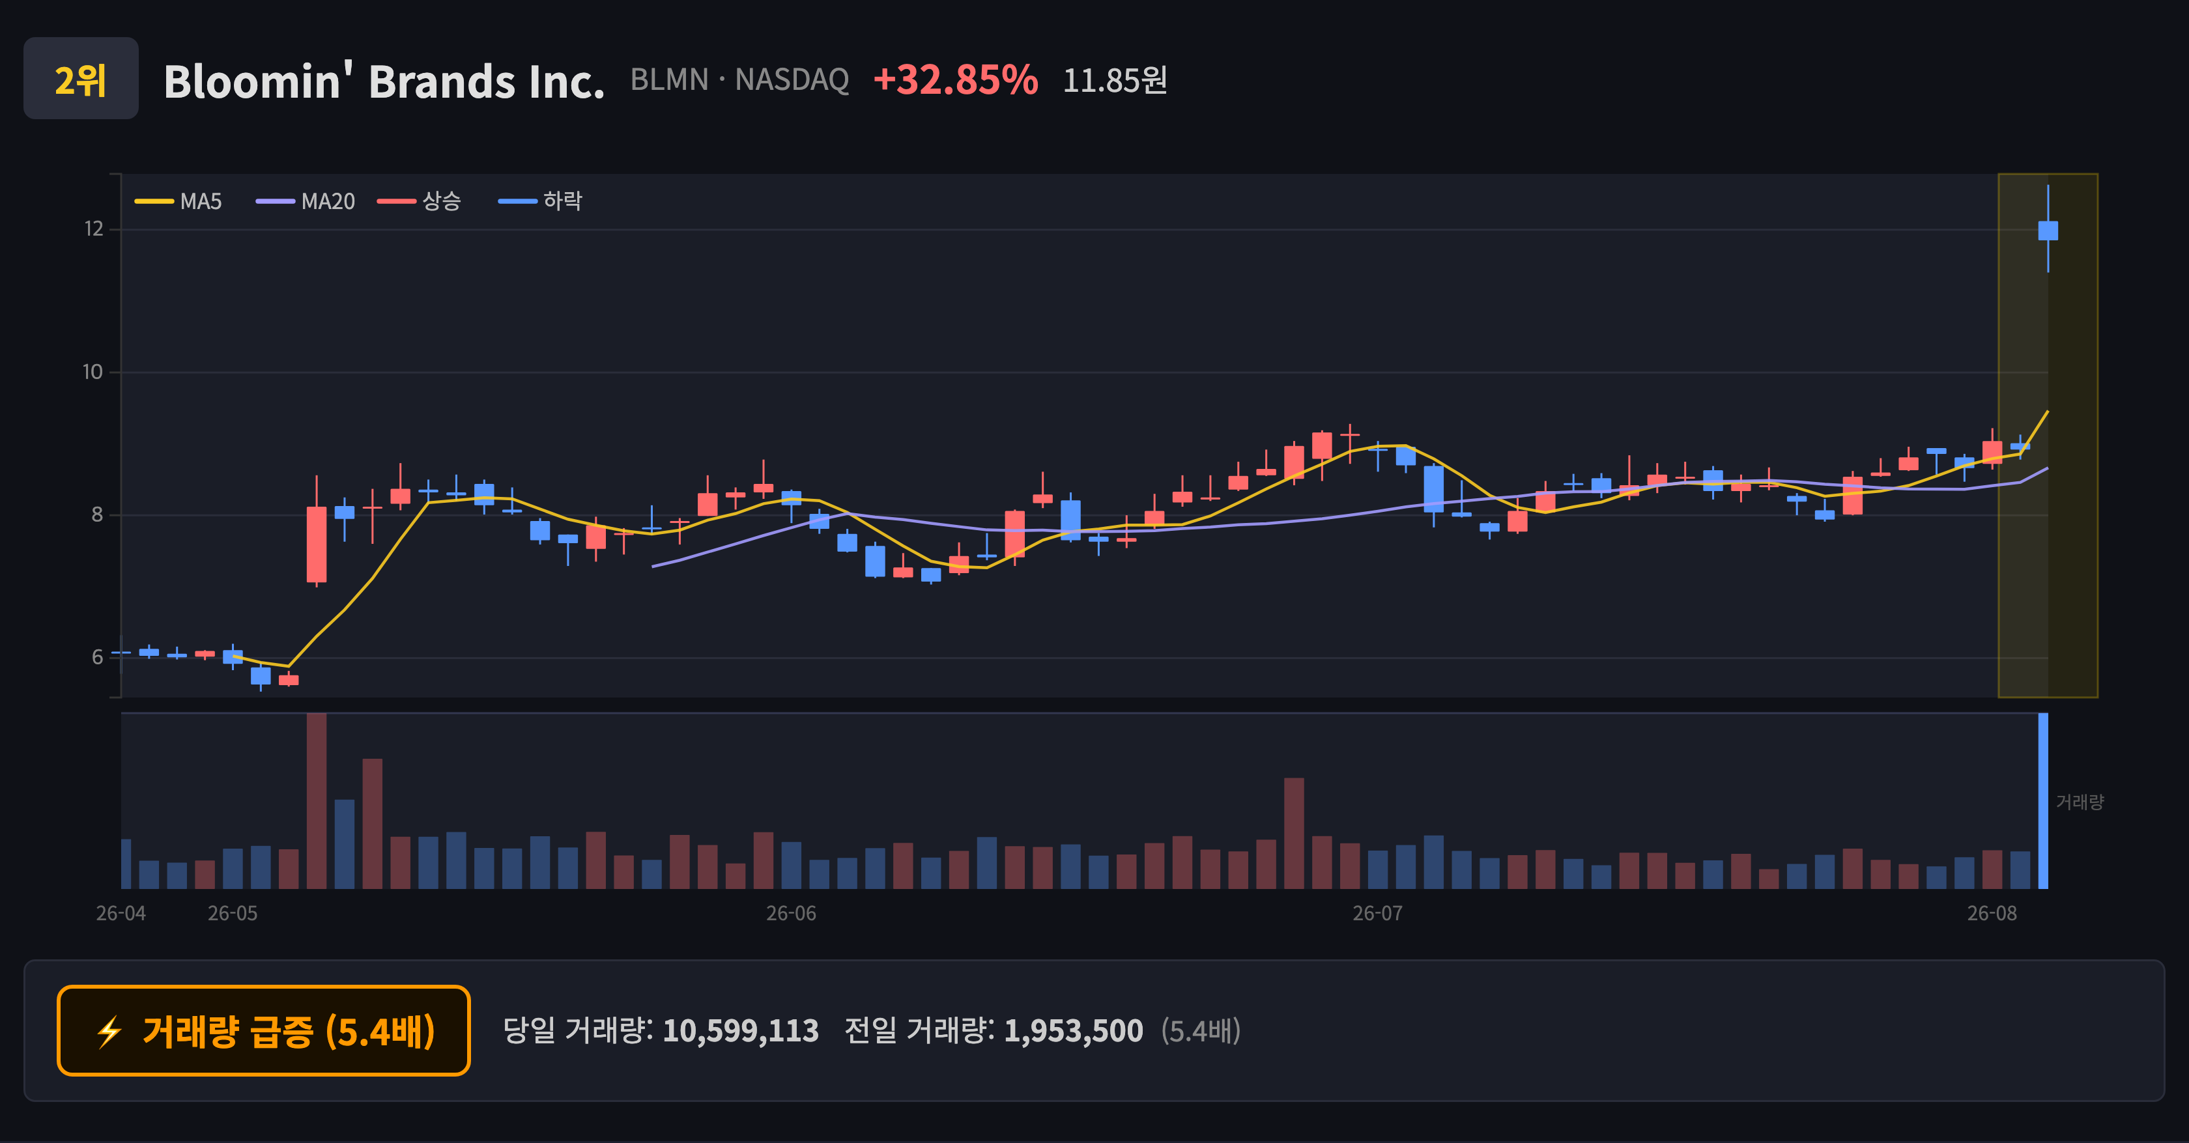Image resolution: width=2189 pixels, height=1143 pixels.
Task: Click the 26-08 date label
Action: click(x=1992, y=914)
